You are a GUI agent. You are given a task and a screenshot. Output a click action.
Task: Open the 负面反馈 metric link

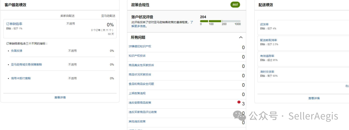pyautogui.click(x=16, y=51)
